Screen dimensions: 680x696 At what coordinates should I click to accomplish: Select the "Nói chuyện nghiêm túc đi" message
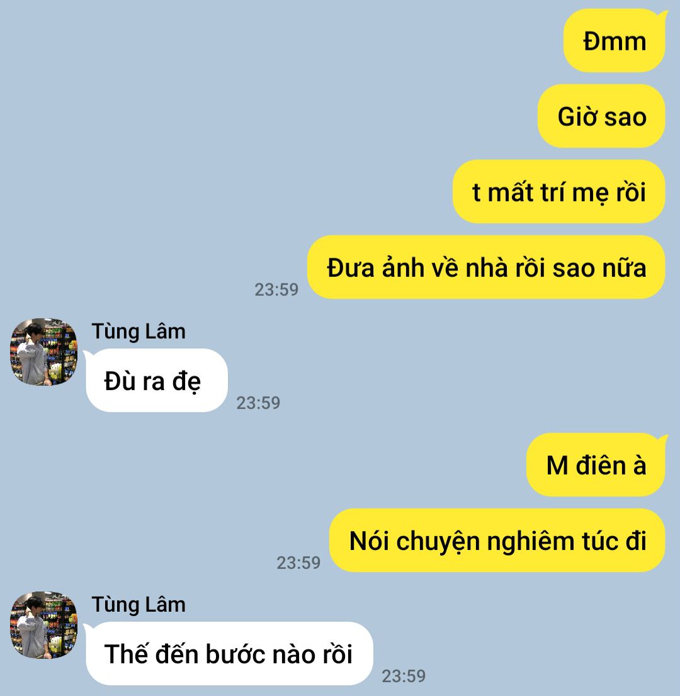[x=497, y=540]
